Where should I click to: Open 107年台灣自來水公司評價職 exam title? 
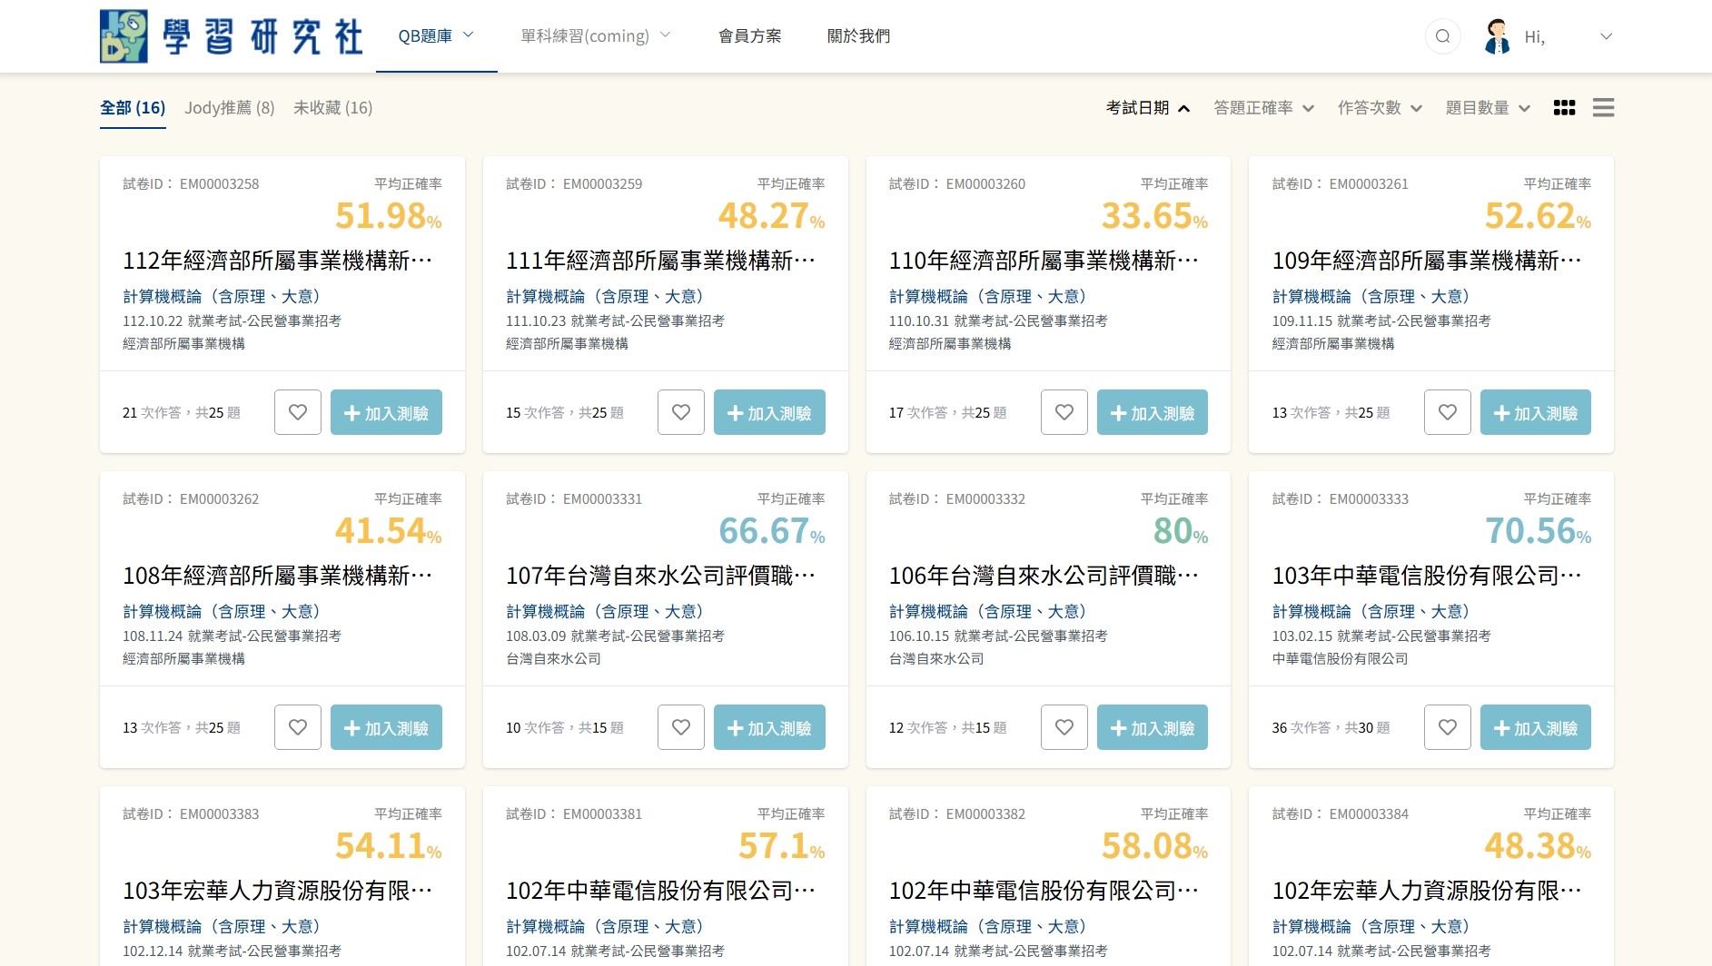click(x=661, y=576)
